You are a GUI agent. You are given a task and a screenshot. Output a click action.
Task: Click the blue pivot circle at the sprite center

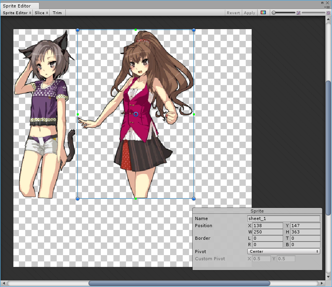point(136,114)
